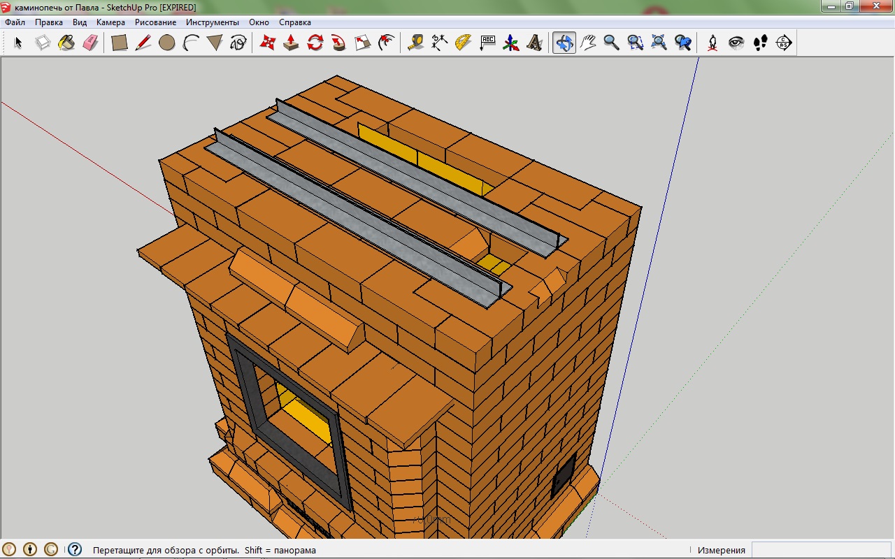Pick the Eraser tool
This screenshot has width=895, height=559.
90,43
